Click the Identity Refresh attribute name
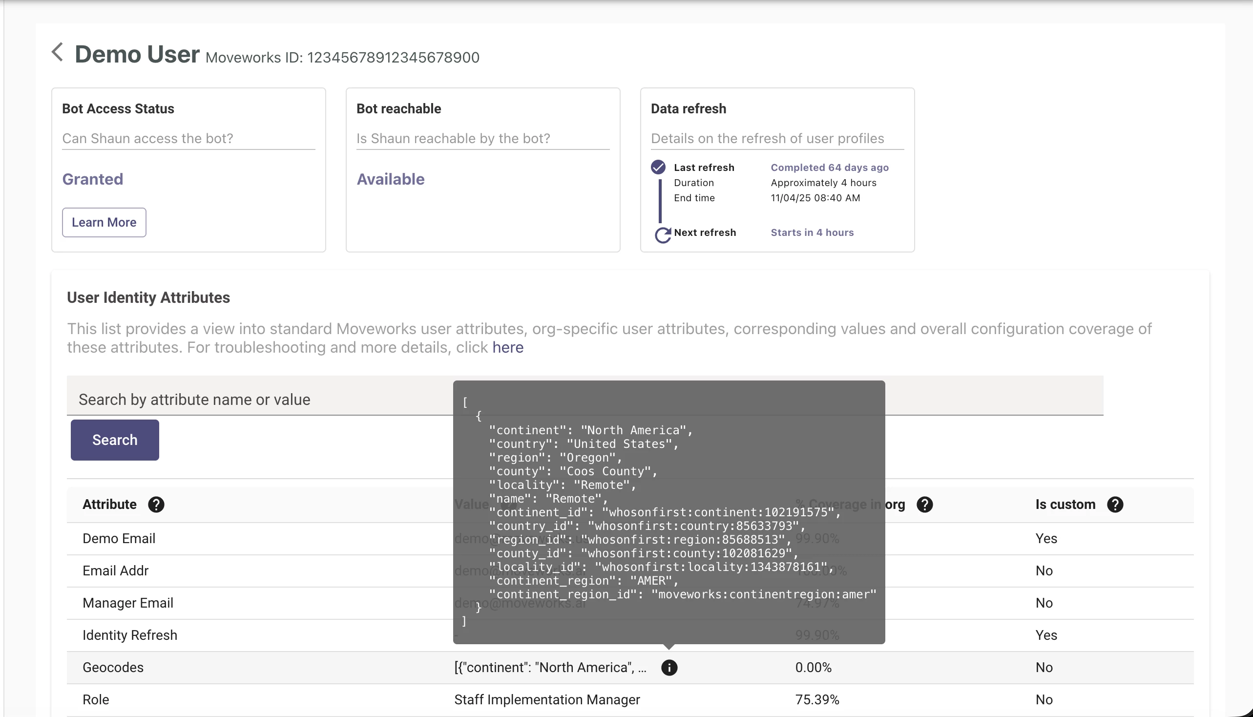 click(x=129, y=635)
